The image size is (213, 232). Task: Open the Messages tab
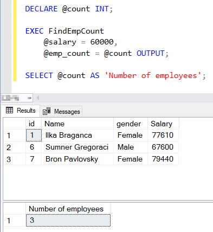[x=61, y=111]
